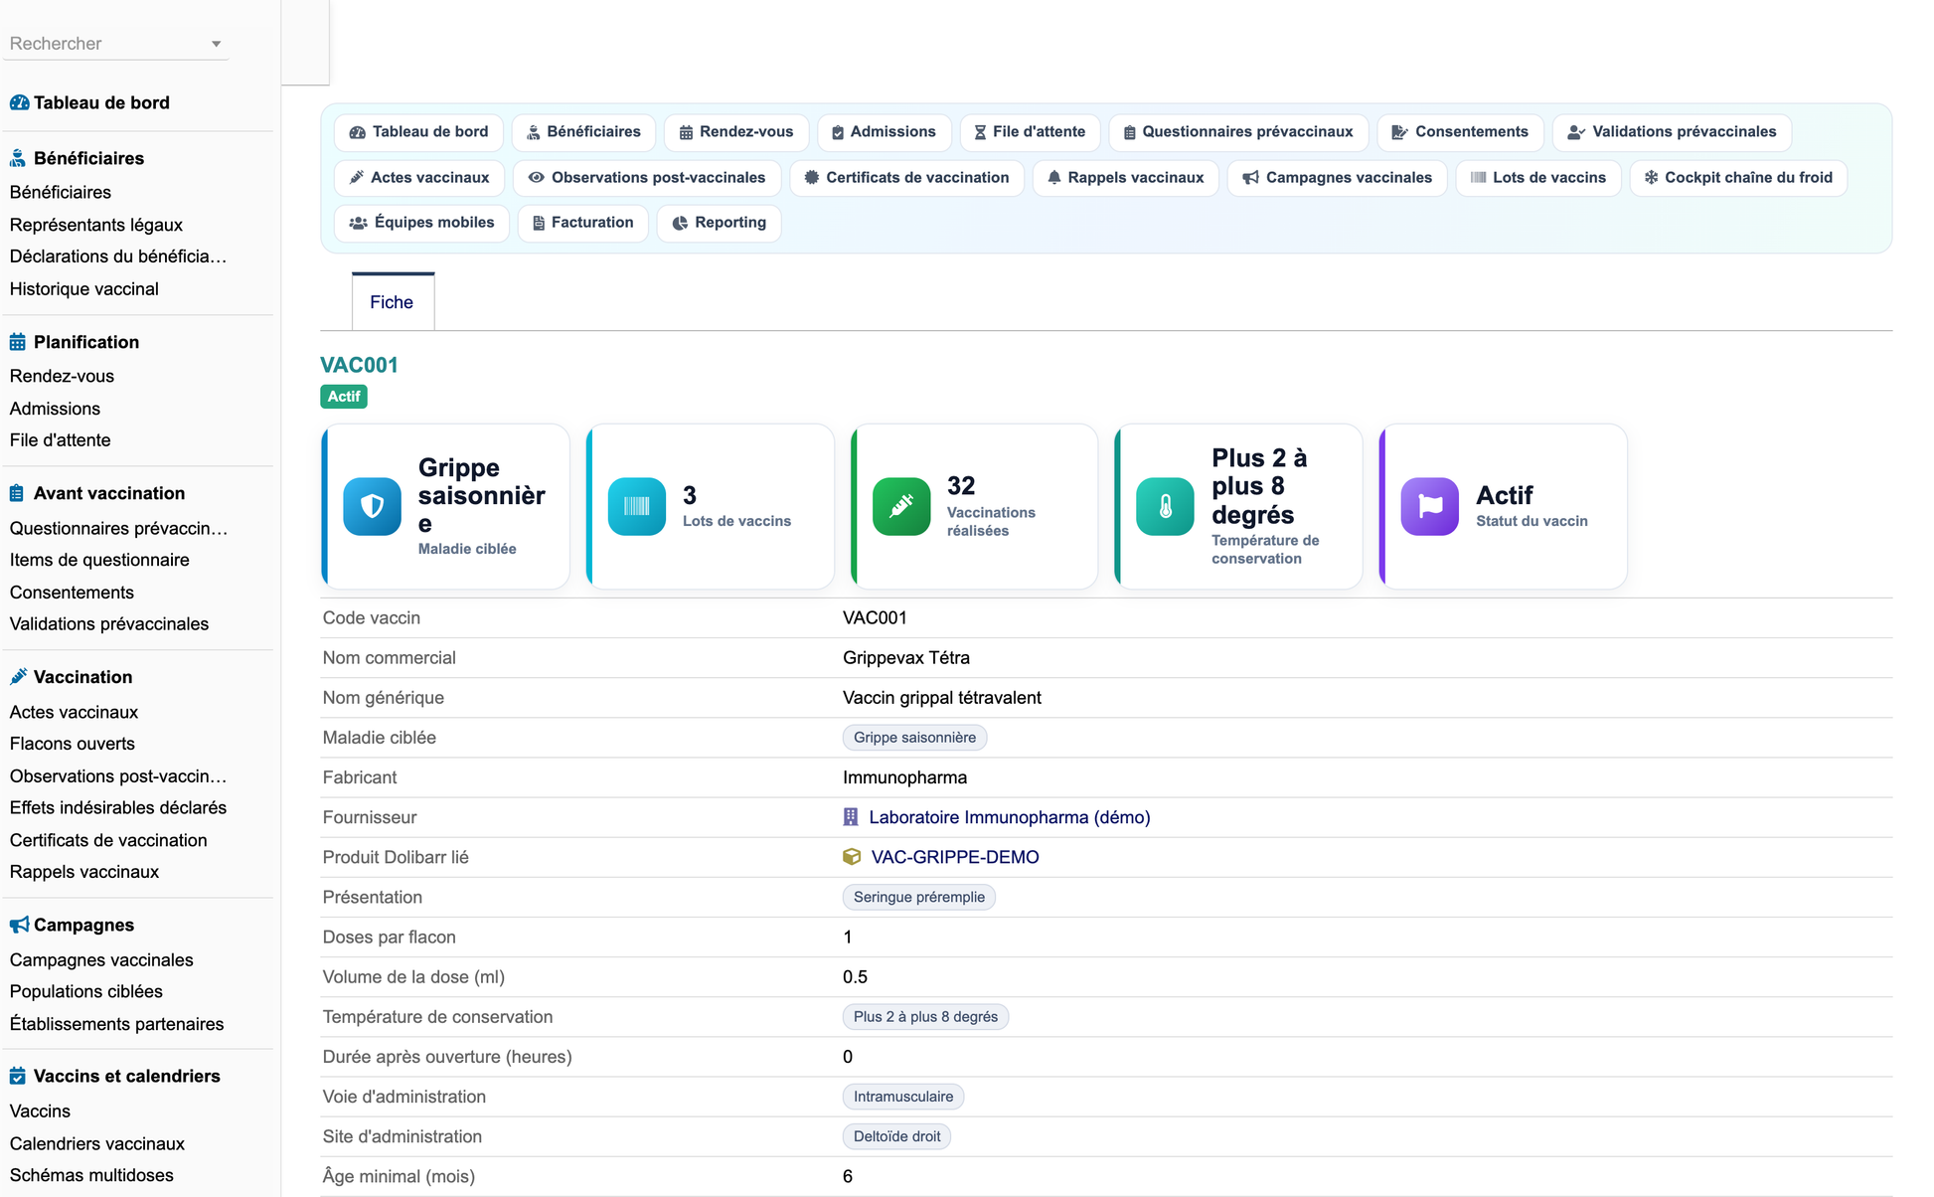Go to Observations post-vaccinales in top menu
The image size is (1934, 1197).
pyautogui.click(x=647, y=177)
